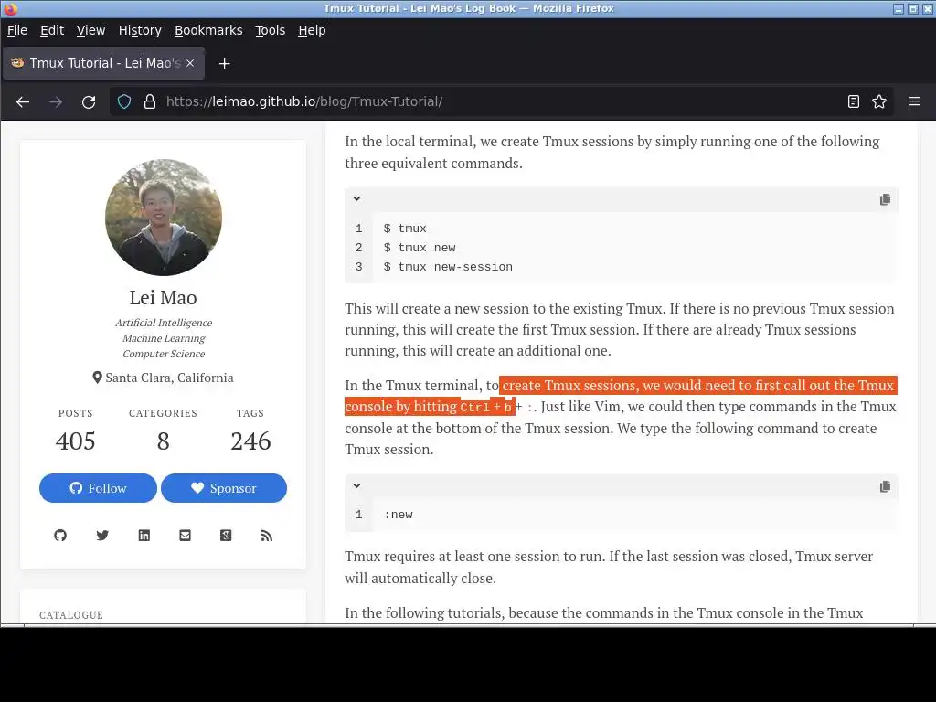Open the tracking protection shield

[x=124, y=101]
